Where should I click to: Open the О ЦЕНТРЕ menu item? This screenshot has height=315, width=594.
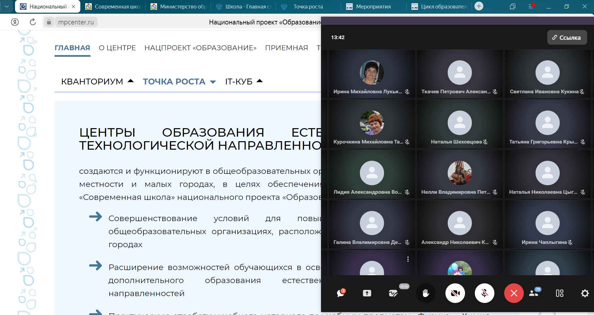[x=117, y=48]
